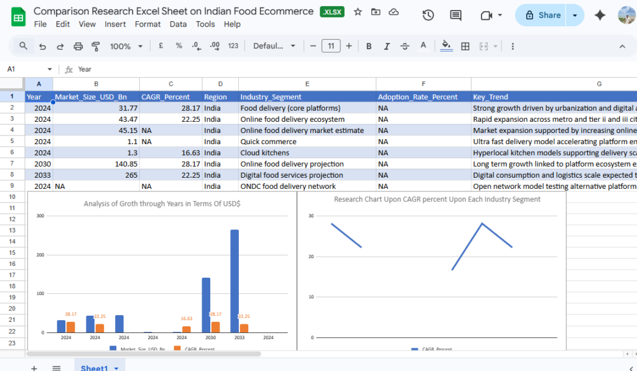Viewport: 637px width, 371px height.
Task: Select cell with Quick commerce
Action: point(307,141)
